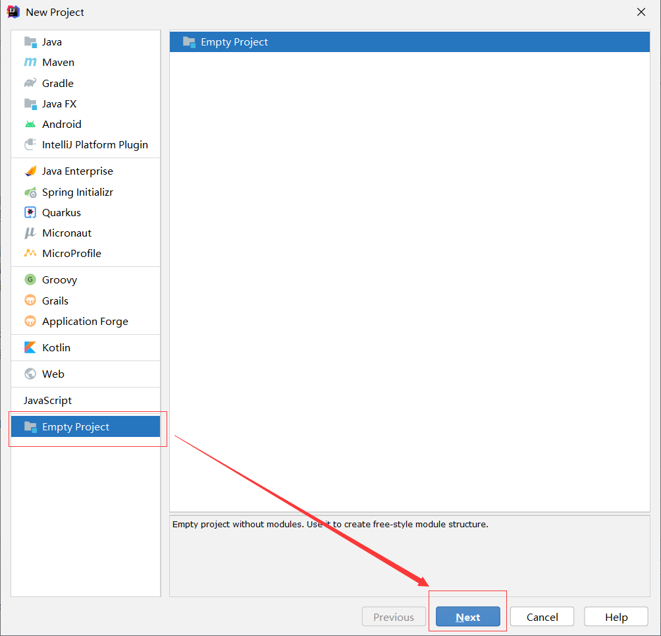Click the Next button
This screenshot has width=661, height=636.
click(468, 617)
